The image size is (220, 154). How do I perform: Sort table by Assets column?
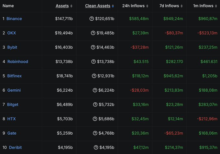click(64, 6)
